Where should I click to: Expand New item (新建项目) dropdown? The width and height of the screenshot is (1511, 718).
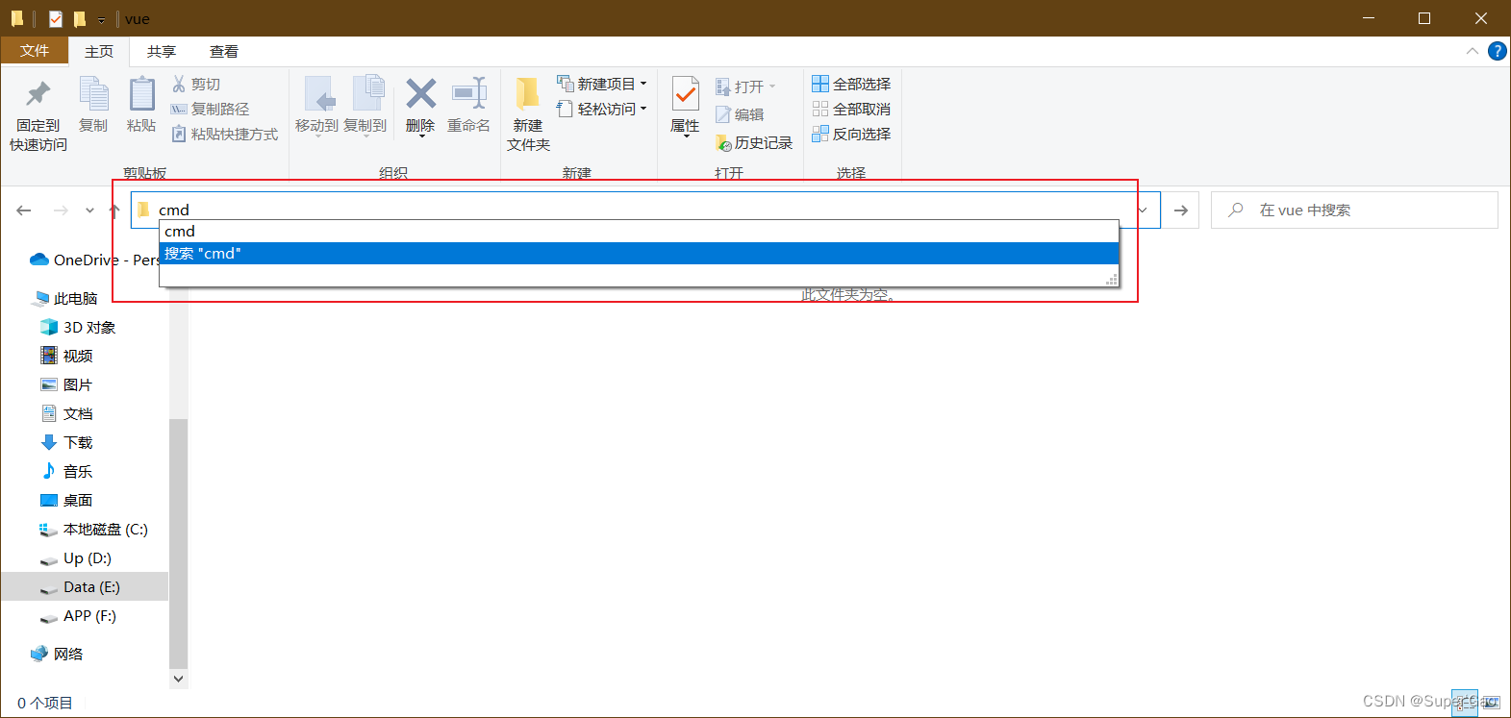643,84
